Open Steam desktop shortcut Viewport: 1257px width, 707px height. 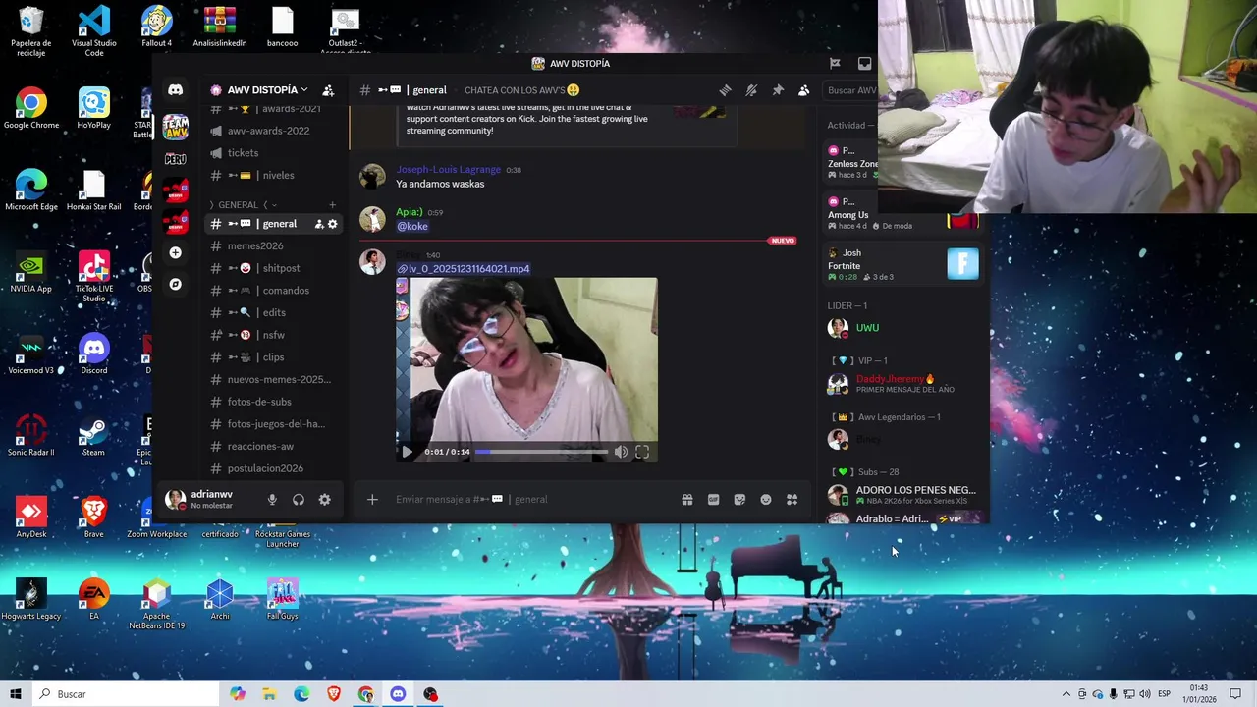tap(93, 437)
